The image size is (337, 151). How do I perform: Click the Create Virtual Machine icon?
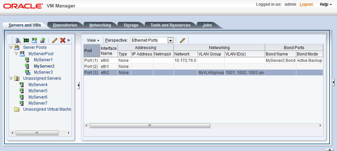pos(43,40)
